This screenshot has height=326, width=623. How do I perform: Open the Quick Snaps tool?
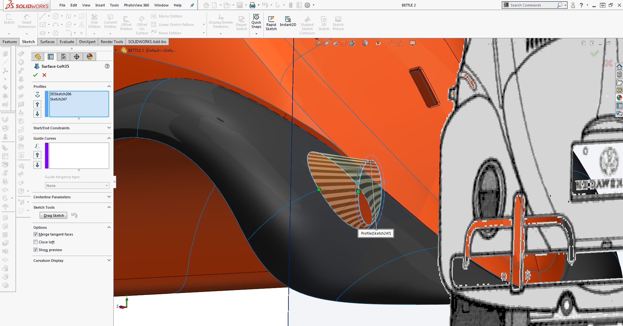coord(256,21)
